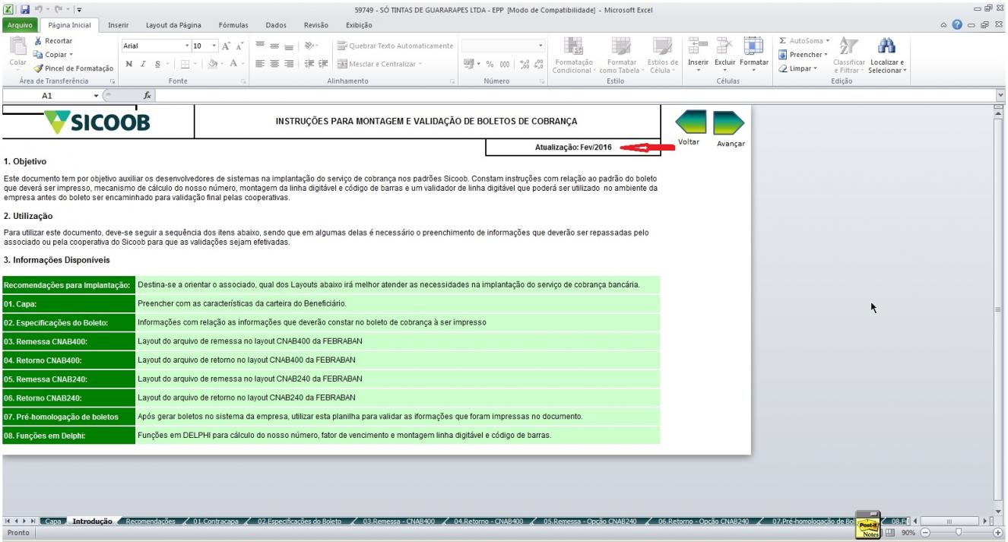
Task: Toggle Negrito bold formatting
Action: point(129,65)
